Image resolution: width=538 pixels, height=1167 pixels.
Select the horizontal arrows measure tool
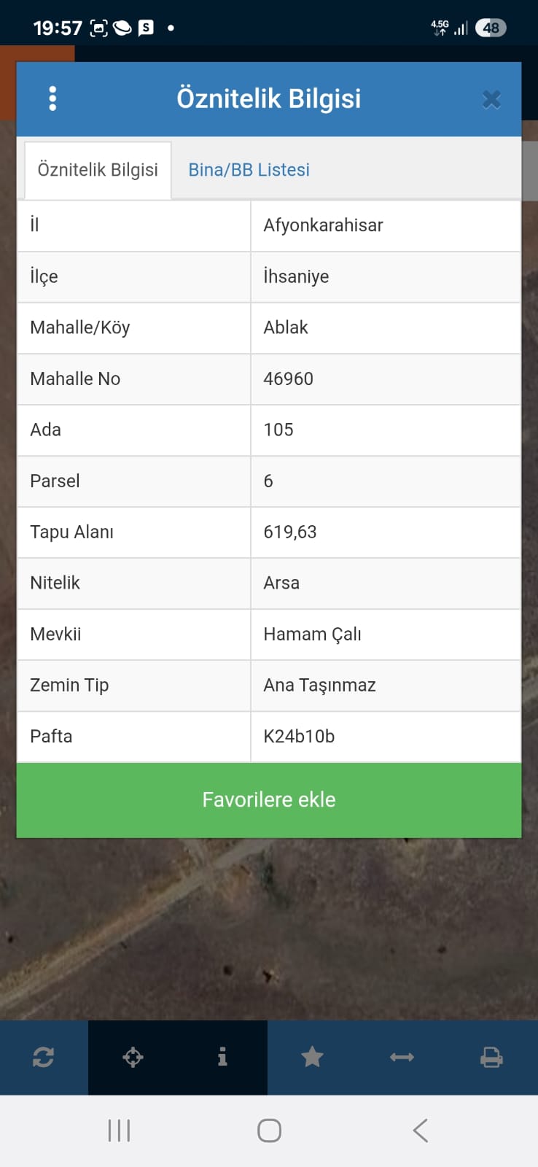tap(402, 1057)
